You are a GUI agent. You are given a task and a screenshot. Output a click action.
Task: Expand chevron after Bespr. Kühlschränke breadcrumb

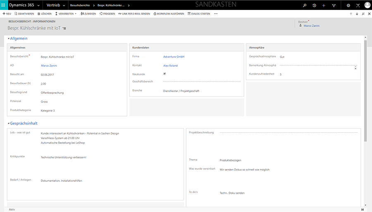pos(129,5)
